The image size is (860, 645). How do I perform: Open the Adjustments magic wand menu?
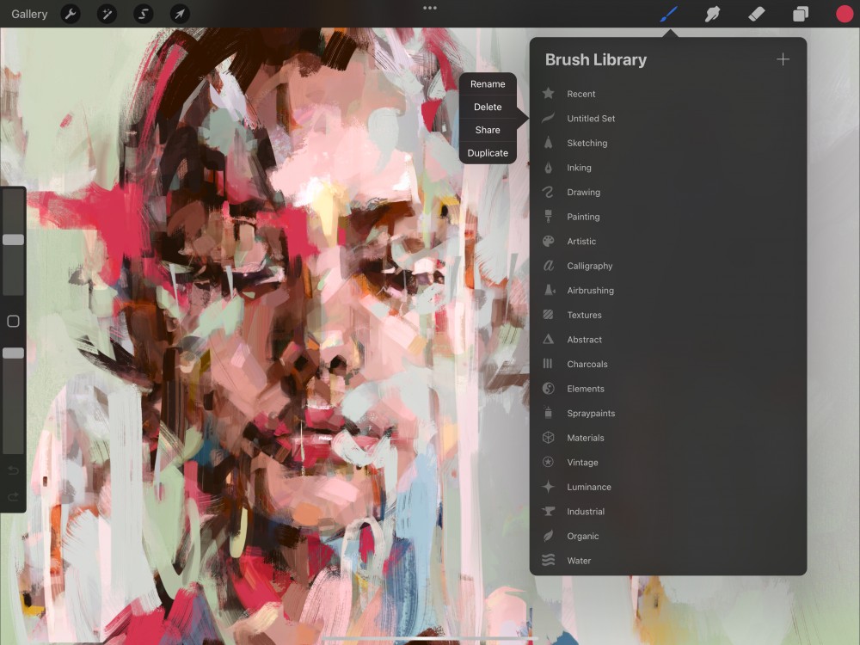(x=107, y=14)
